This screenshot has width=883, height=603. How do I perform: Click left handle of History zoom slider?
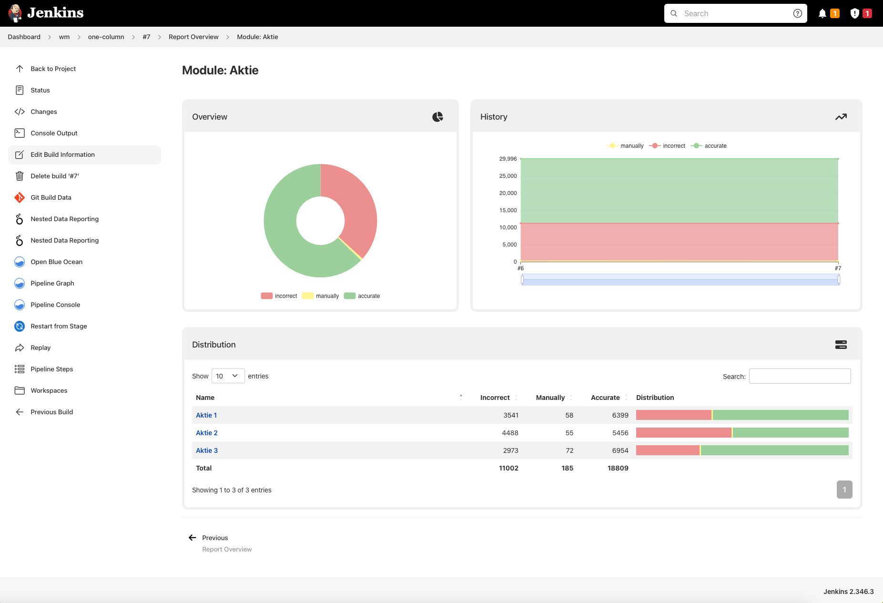tap(522, 280)
